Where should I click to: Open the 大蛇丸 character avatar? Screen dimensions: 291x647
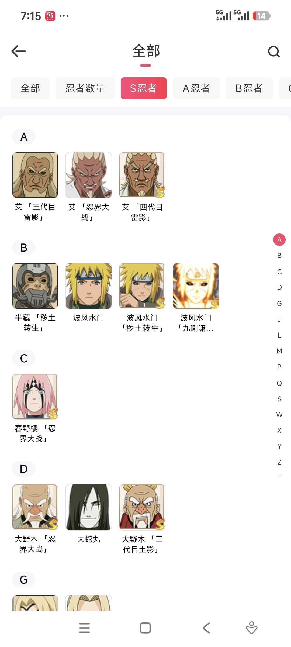[x=89, y=507]
